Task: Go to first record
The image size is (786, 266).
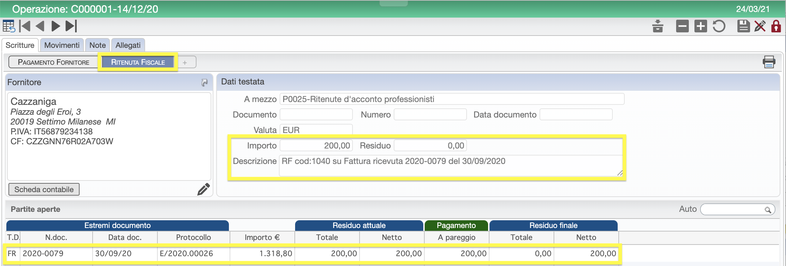Action: tap(25, 26)
